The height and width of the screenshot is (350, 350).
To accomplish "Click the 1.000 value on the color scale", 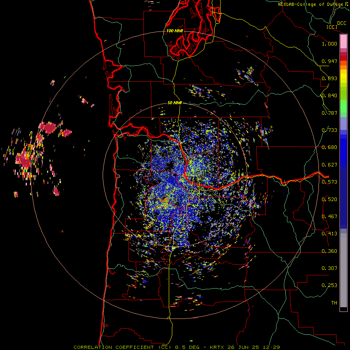I will tap(329, 44).
